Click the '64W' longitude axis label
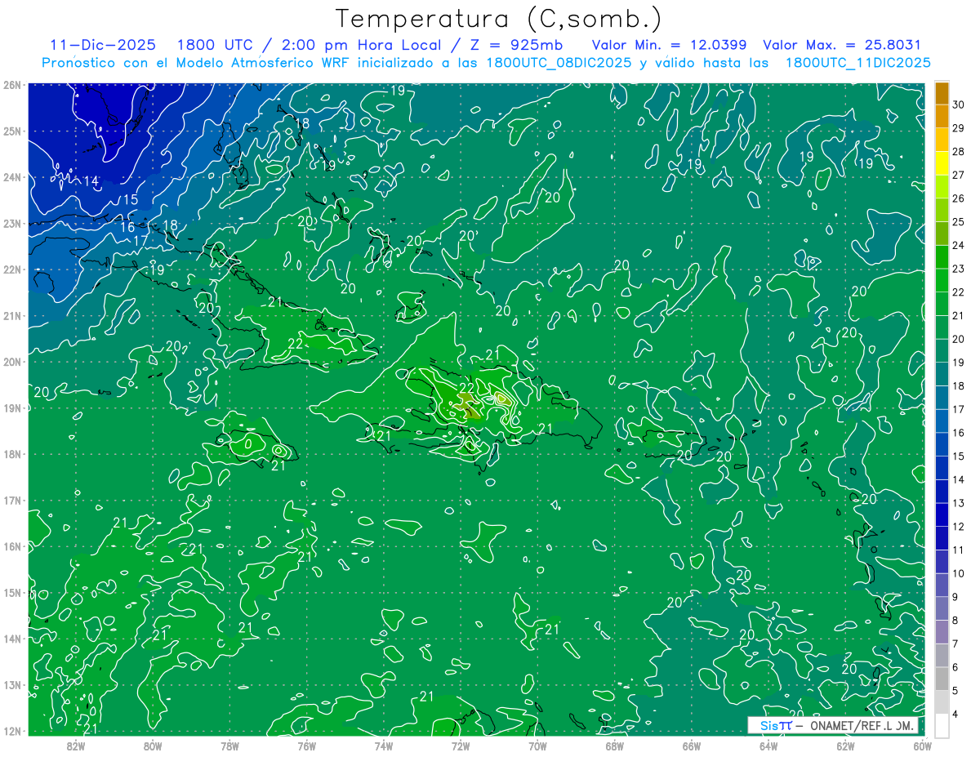This screenshot has width=980, height=757. [x=768, y=745]
